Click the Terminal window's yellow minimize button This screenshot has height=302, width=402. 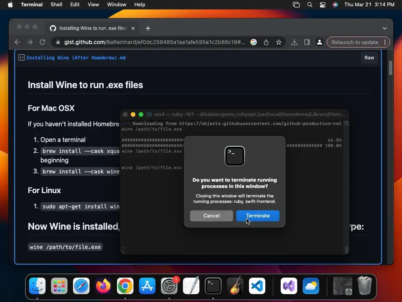coord(133,114)
